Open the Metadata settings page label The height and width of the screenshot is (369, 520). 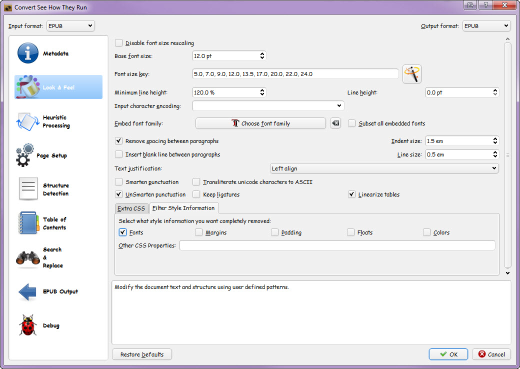click(55, 53)
